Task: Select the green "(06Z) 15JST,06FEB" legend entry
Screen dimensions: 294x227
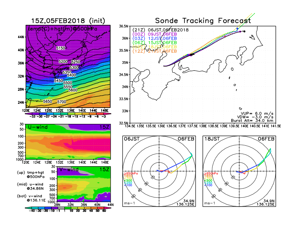Action: 155,43
